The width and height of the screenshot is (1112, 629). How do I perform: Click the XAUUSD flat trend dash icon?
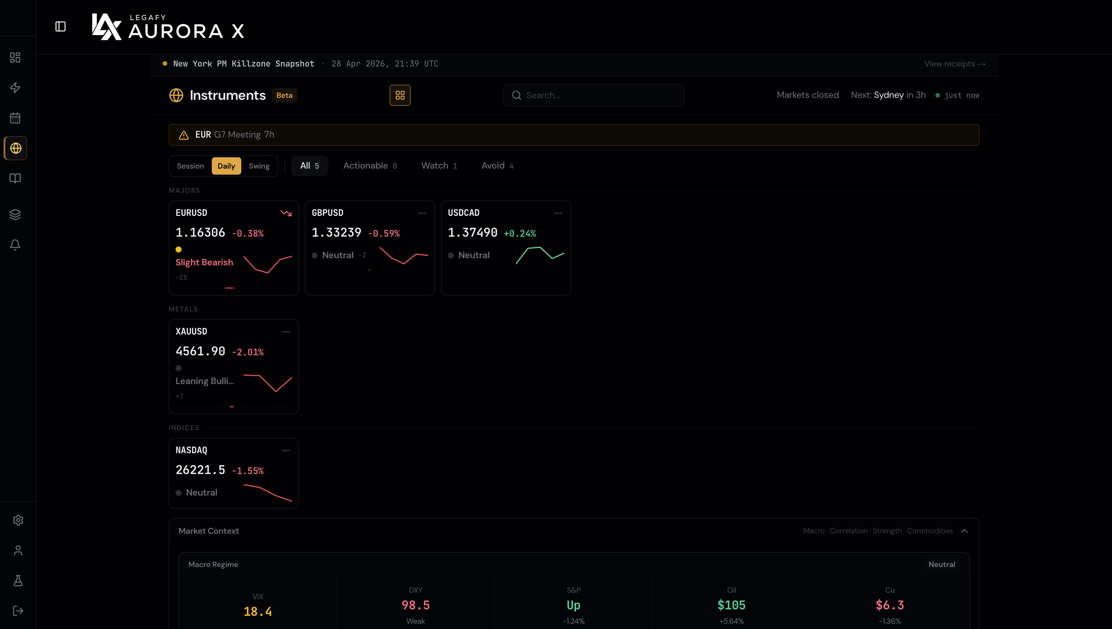[286, 332]
